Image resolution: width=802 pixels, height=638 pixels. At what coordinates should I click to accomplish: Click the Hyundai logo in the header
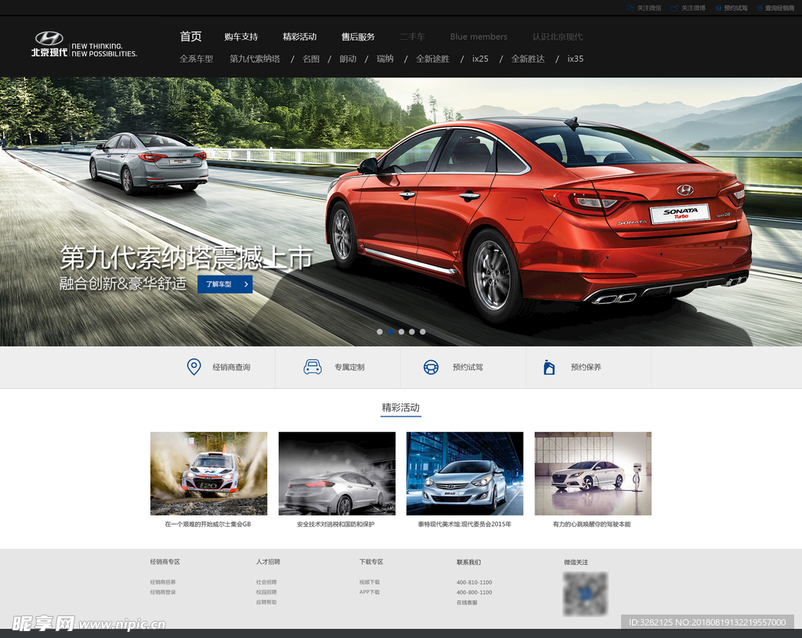click(49, 38)
